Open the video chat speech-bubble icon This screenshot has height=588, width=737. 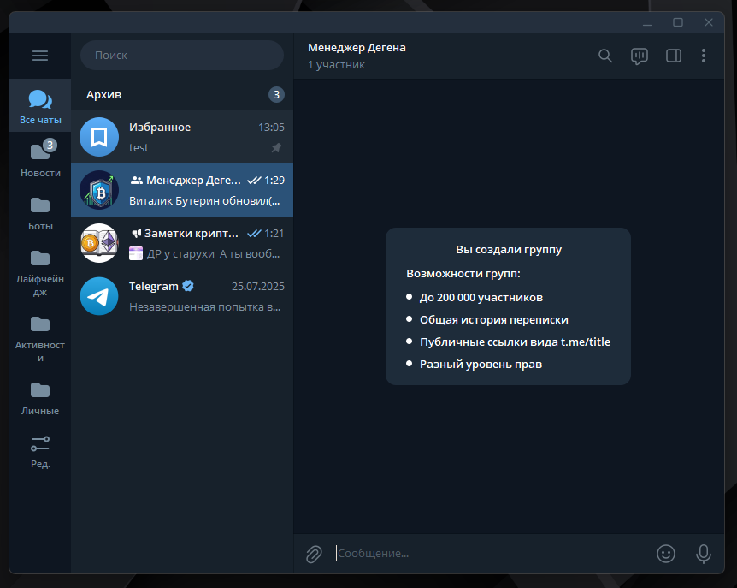click(x=639, y=56)
